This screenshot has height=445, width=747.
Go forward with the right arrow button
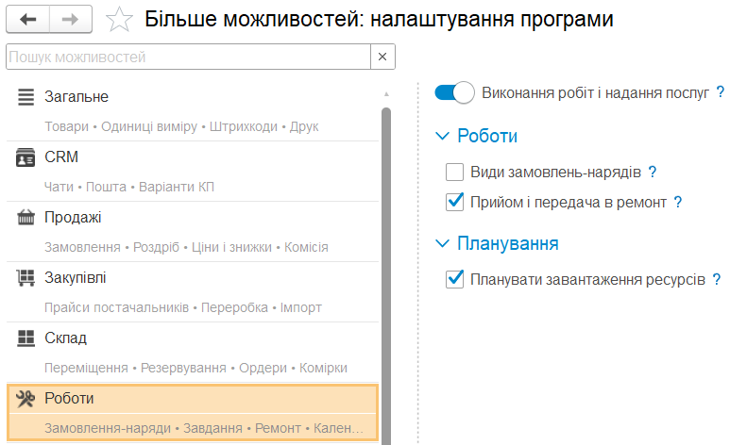pos(71,20)
